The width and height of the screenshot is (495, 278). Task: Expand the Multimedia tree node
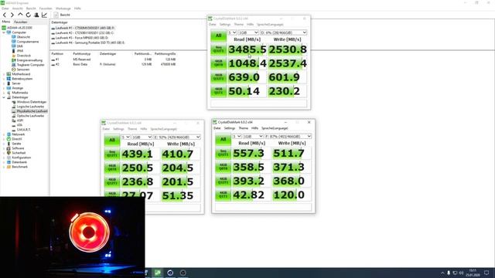4,93
